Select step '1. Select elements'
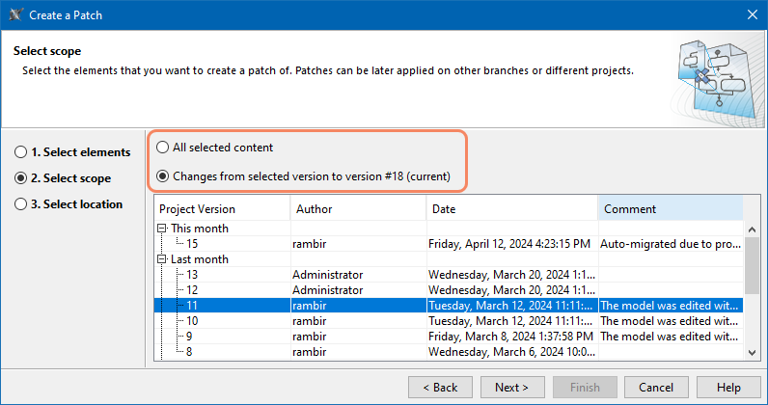This screenshot has width=768, height=405. pos(21,152)
